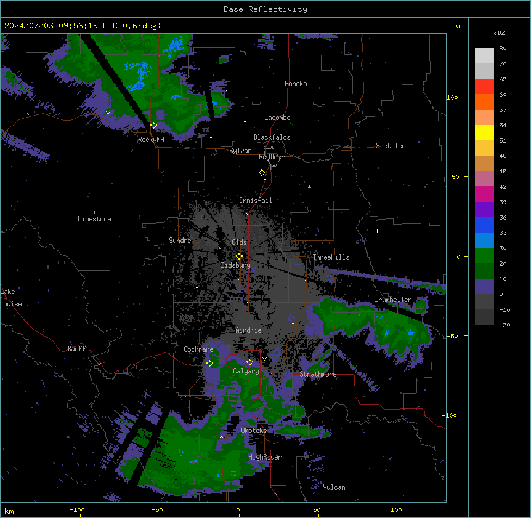
Task: Click the Blackfalds city label
Action: pyautogui.click(x=272, y=137)
